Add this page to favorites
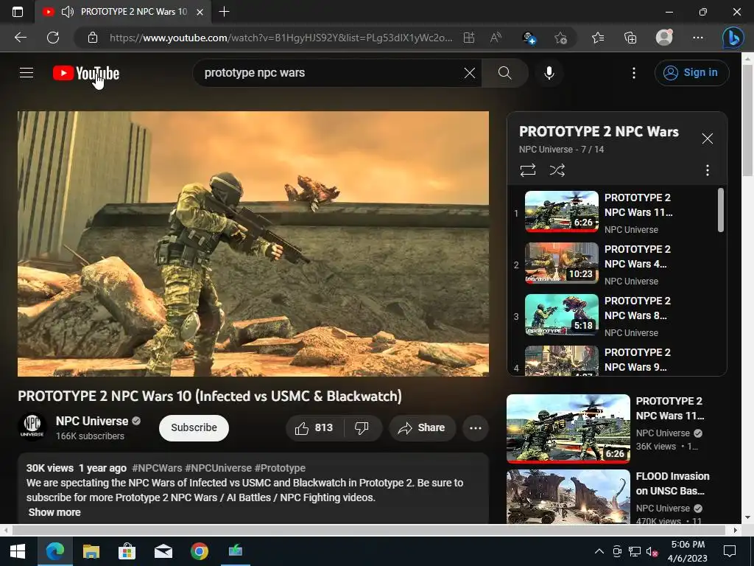Viewport: 754px width, 566px height. 560,38
